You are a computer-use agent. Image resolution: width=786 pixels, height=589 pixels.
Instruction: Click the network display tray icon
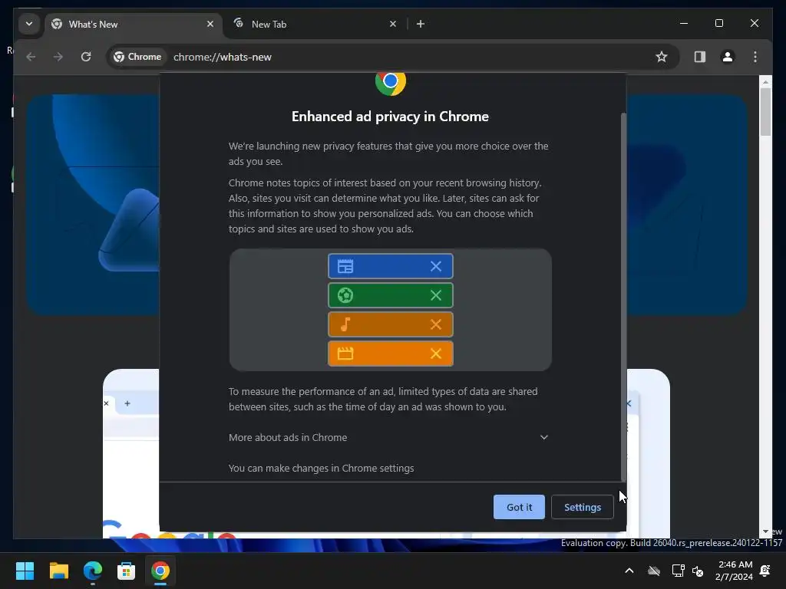click(x=678, y=571)
